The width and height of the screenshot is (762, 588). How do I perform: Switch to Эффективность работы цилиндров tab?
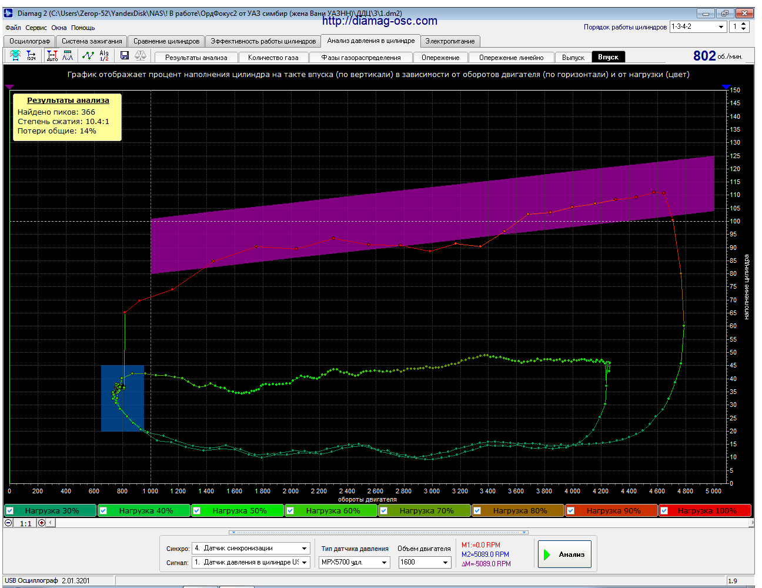[263, 41]
